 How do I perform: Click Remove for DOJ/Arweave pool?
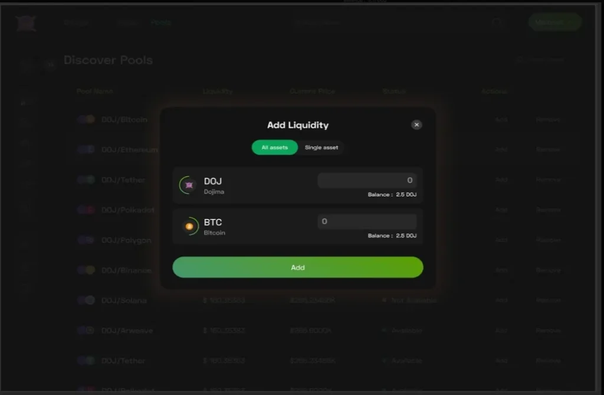pyautogui.click(x=548, y=331)
